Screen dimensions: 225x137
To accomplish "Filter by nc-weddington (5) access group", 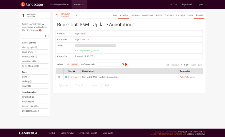I will pyautogui.click(x=30, y=66).
